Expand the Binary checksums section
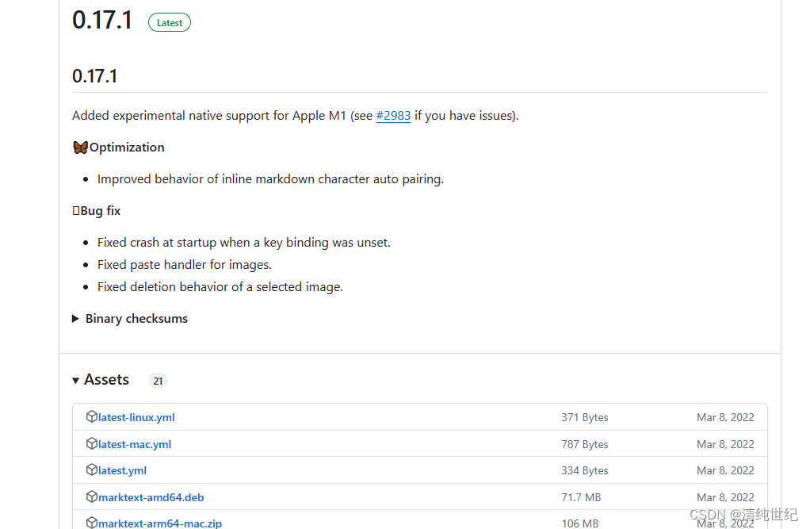 pyautogui.click(x=130, y=319)
